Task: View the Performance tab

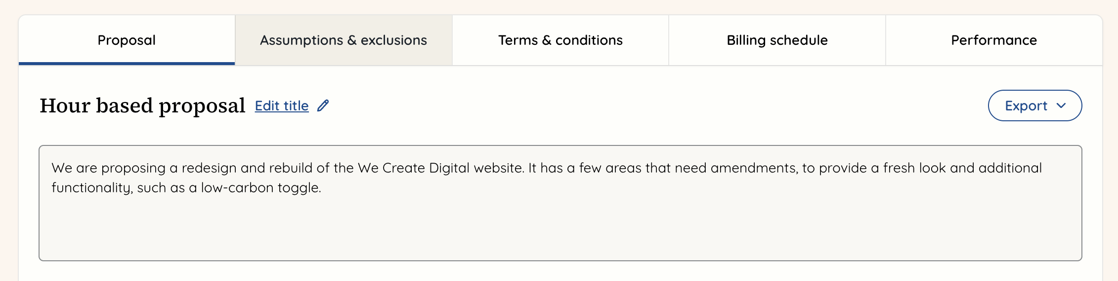Action: tap(993, 40)
